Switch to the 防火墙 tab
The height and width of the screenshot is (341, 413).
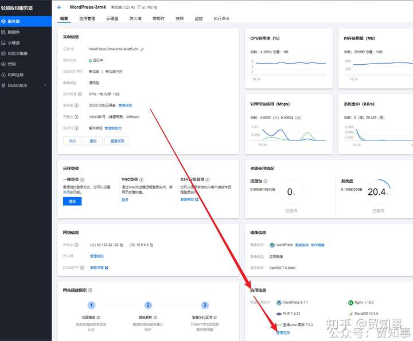(x=135, y=18)
